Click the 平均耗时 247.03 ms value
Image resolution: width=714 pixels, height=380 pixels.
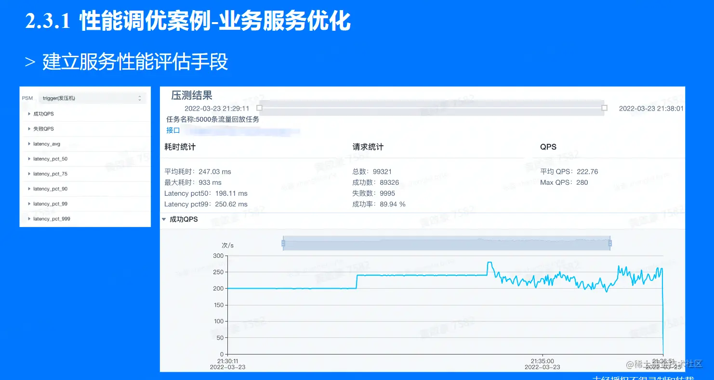[x=198, y=172]
